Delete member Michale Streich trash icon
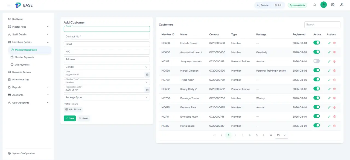This screenshot has height=160, width=350. (x=334, y=43)
